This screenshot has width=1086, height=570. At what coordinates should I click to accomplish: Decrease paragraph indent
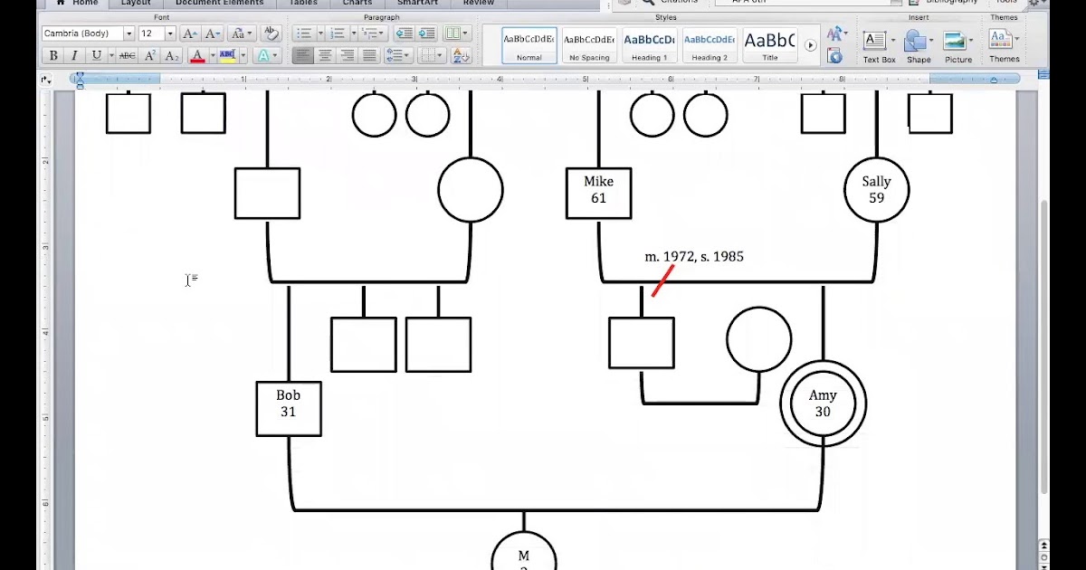click(x=404, y=33)
